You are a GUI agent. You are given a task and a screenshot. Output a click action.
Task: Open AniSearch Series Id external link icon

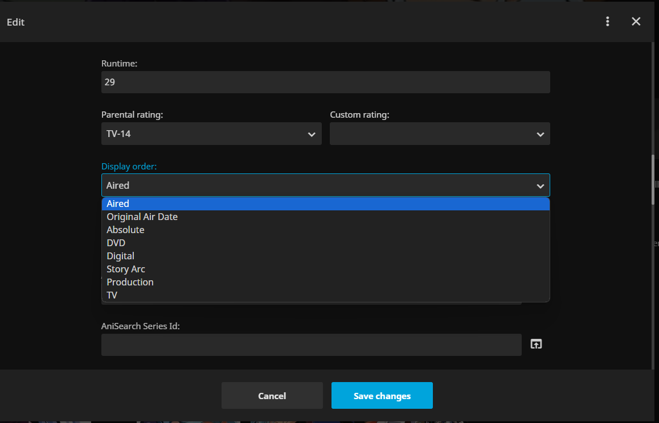coord(536,344)
